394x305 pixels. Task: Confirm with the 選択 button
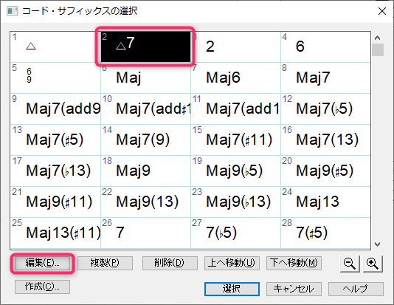tap(232, 289)
